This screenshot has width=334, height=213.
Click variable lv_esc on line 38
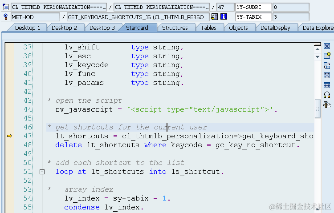(78, 56)
